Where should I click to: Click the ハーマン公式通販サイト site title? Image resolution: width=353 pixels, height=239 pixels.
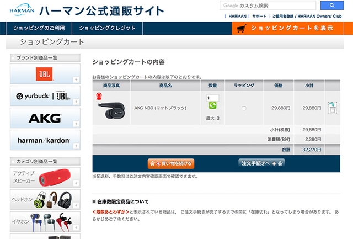[101, 11]
